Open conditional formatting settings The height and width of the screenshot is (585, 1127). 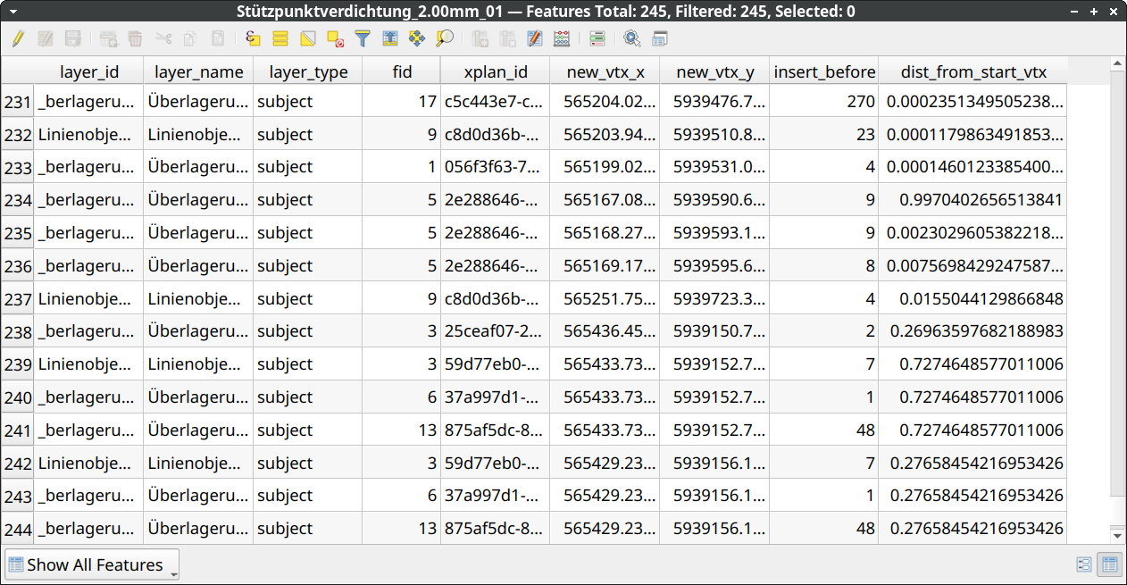(597, 38)
